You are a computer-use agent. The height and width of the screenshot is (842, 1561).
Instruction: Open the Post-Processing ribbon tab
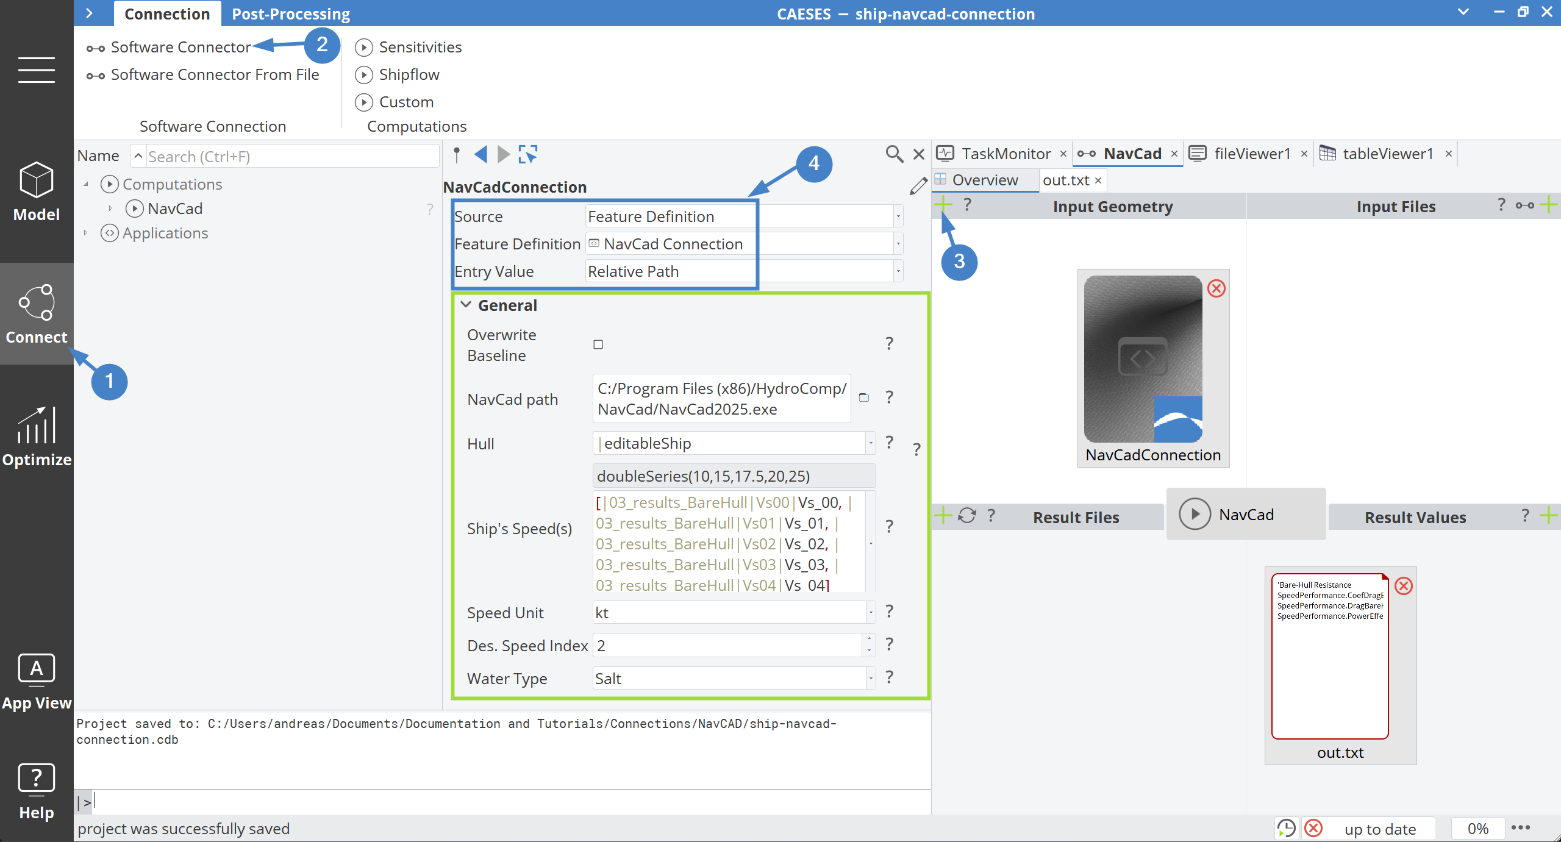point(291,13)
